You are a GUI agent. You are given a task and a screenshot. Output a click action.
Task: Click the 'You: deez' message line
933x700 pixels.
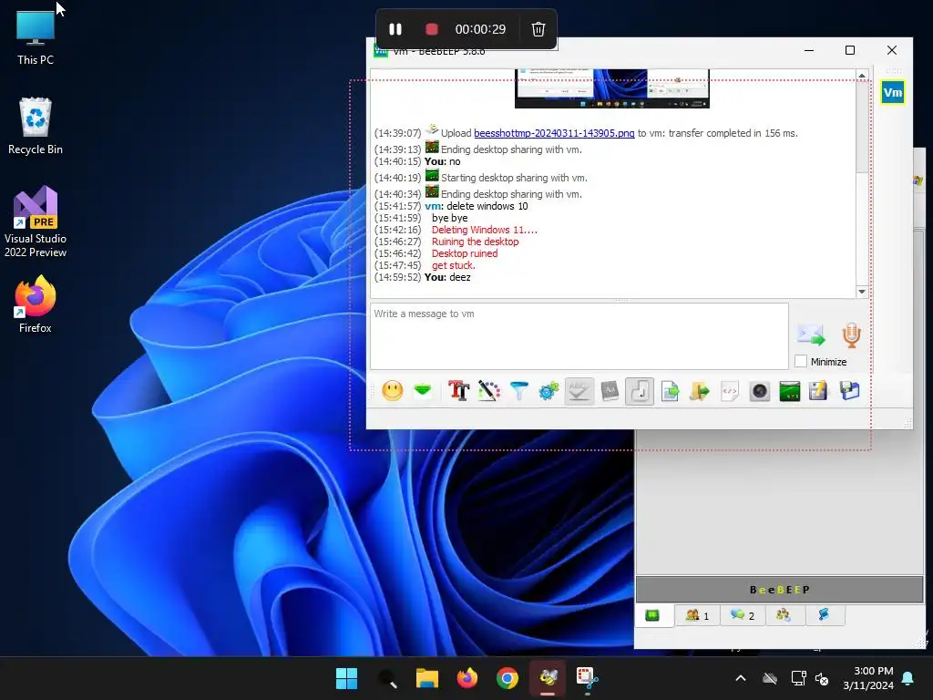pyautogui.click(x=446, y=277)
